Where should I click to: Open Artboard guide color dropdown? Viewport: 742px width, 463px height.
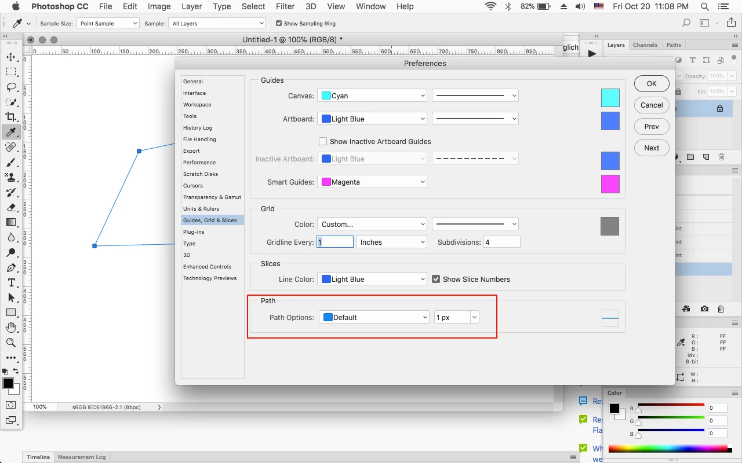372,119
